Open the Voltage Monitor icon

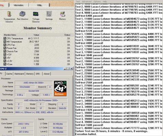36,17
